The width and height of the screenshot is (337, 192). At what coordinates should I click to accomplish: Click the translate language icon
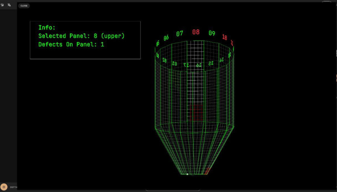pos(9,5)
